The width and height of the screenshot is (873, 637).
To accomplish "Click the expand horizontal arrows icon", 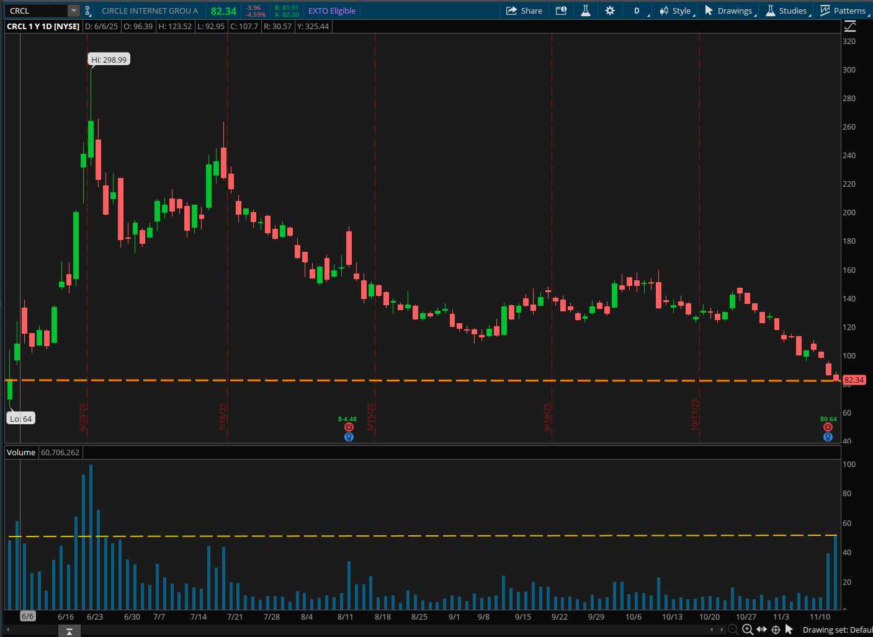I will click(x=762, y=630).
